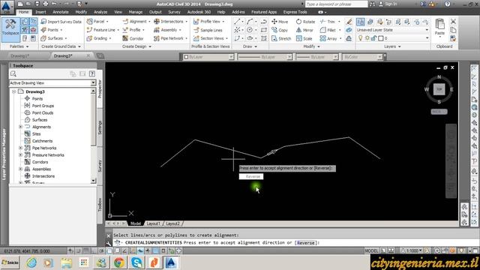Click the Reverse option in dynamic prompt
Image resolution: width=480 pixels, height=270 pixels.
point(251,177)
